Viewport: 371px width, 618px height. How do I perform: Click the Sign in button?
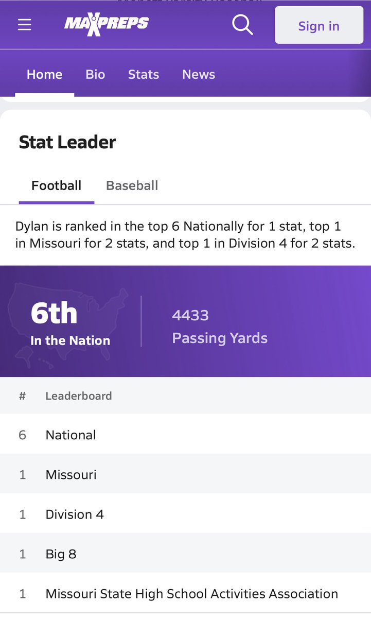319,25
